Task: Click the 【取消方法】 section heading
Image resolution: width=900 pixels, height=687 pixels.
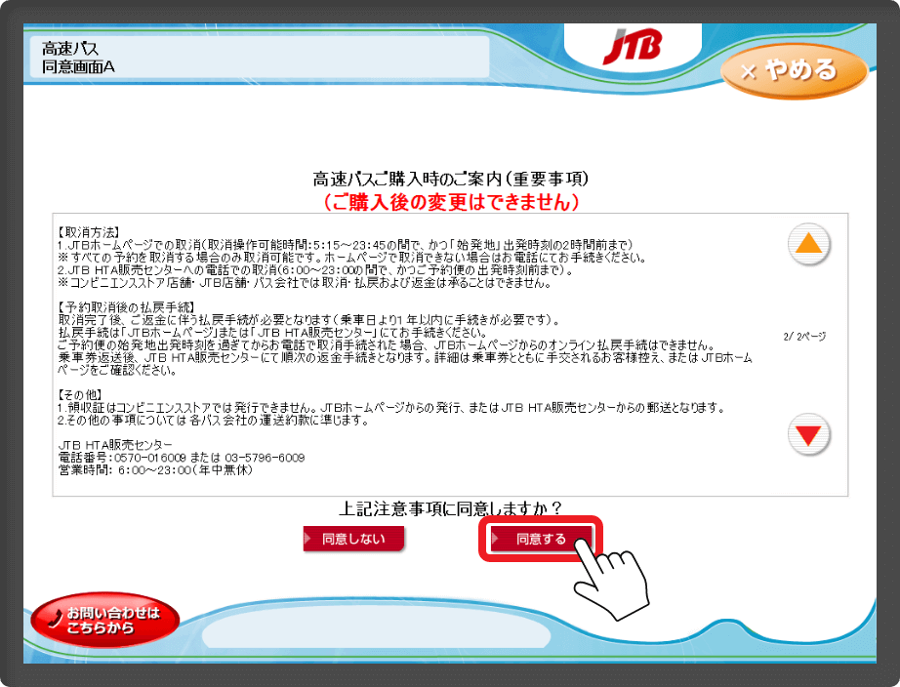Action: pyautogui.click(x=88, y=232)
